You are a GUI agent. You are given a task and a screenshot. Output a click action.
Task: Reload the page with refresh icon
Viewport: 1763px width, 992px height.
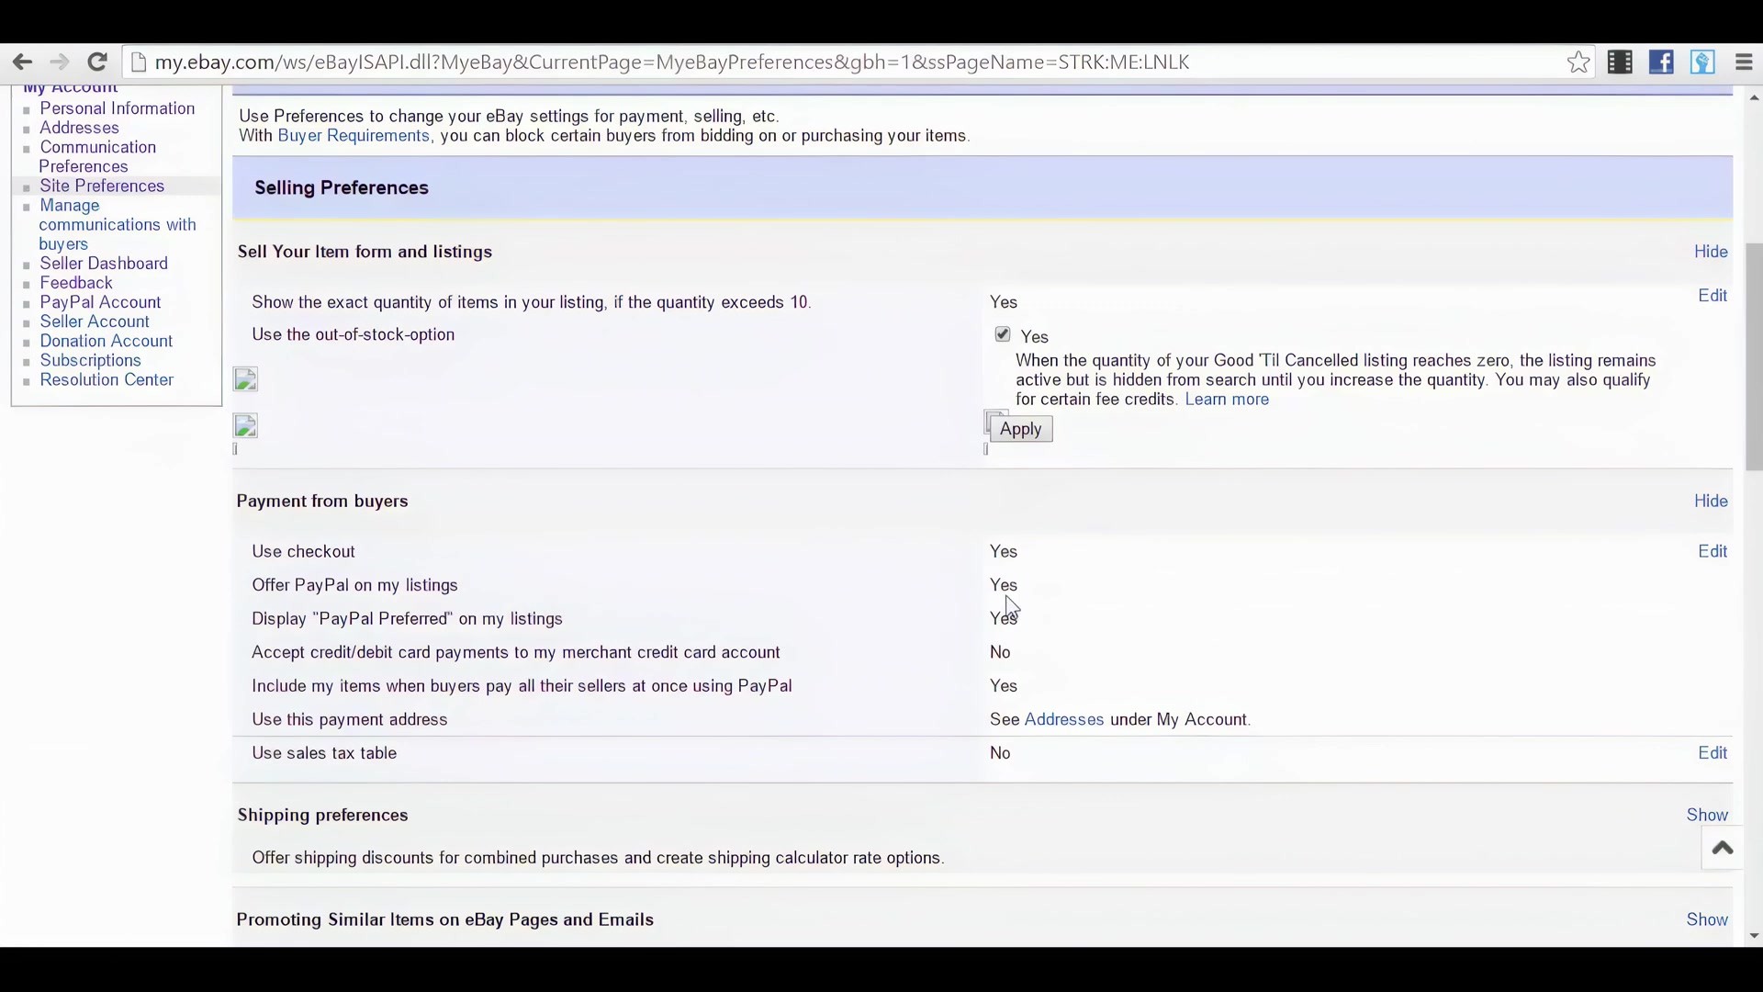(97, 62)
